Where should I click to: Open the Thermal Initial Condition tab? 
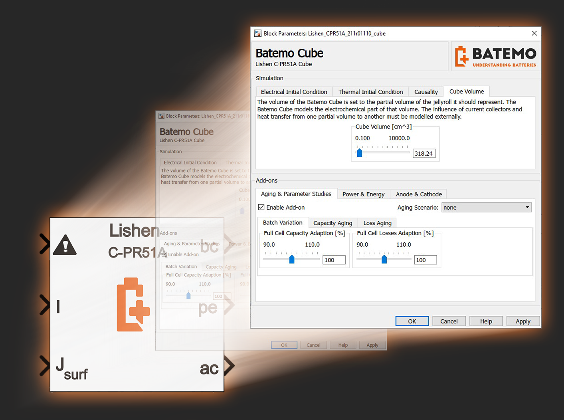point(370,92)
